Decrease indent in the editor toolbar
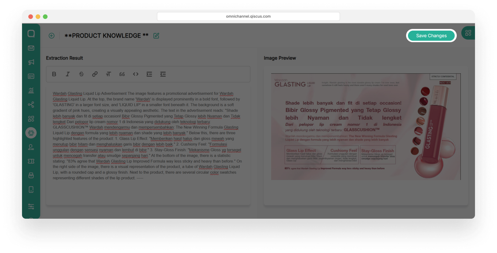This screenshot has width=497, height=253. 163,74
